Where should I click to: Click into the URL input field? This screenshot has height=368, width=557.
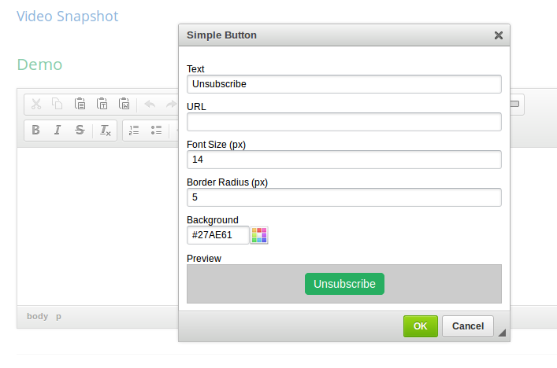pos(344,122)
